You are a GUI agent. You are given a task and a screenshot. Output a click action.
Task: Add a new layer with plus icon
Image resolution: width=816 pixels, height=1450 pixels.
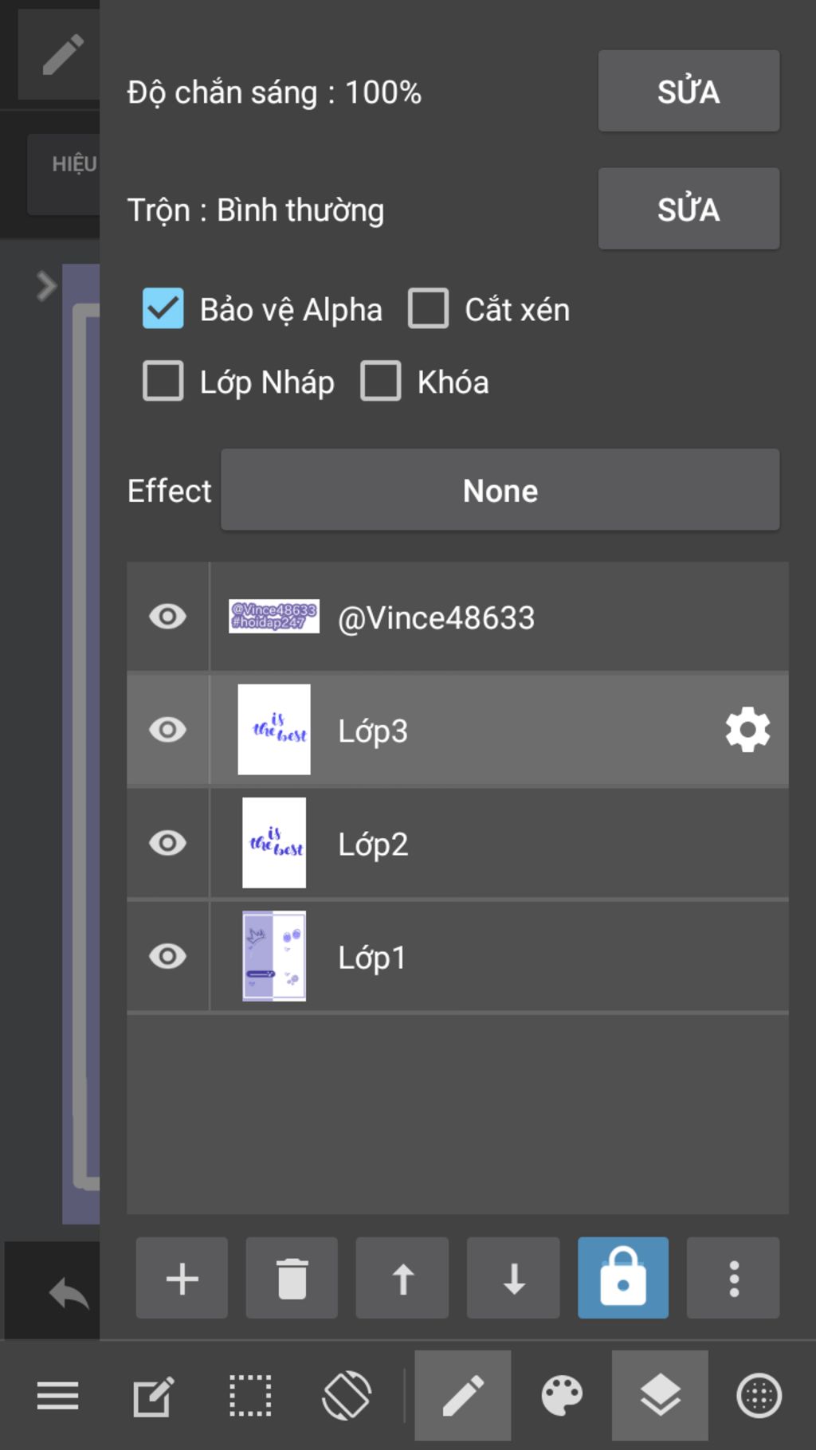182,1278
